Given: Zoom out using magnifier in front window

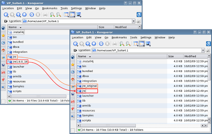Looking at the screenshot, I should [128, 44].
